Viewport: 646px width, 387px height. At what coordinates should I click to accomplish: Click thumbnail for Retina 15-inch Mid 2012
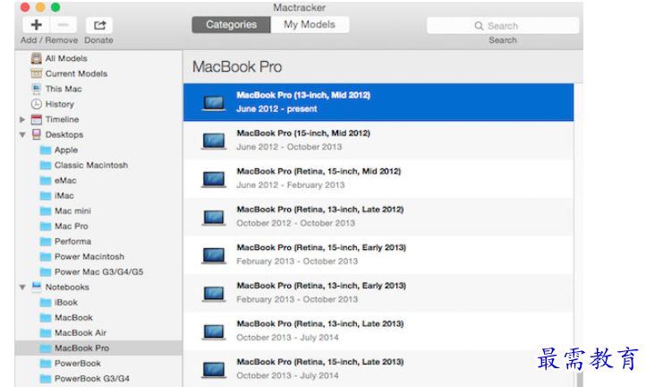click(214, 179)
